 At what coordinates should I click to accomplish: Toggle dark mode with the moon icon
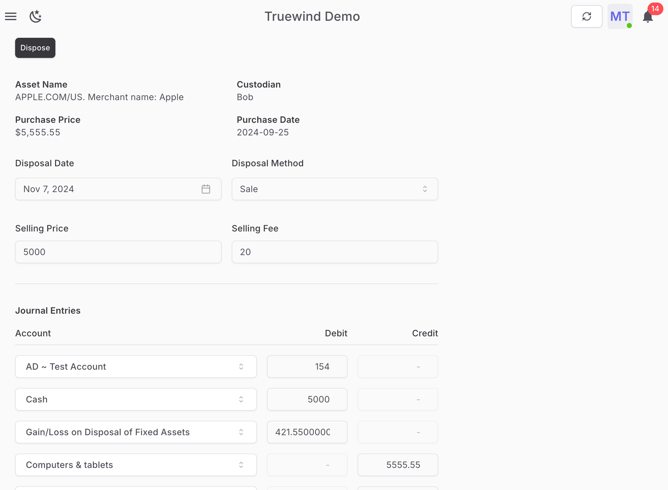tap(36, 16)
